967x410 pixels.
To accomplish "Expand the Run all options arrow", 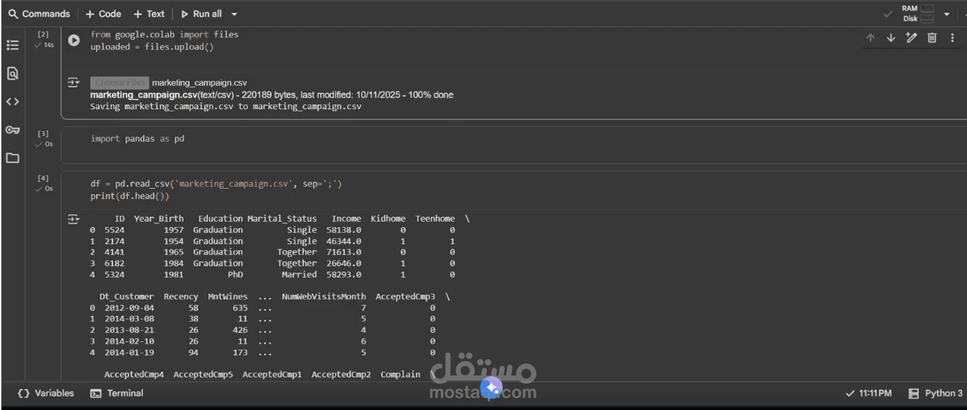I will click(x=235, y=14).
